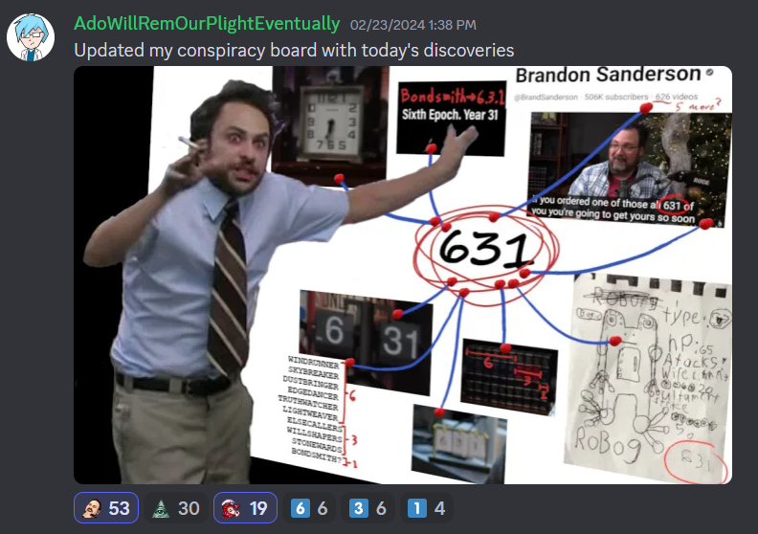The height and width of the screenshot is (534, 758).
Task: Click the Bondsmith red handwritten label
Action: coord(453,96)
